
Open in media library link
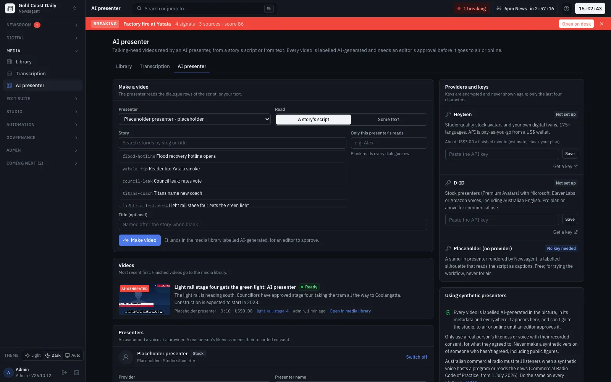coord(350,311)
